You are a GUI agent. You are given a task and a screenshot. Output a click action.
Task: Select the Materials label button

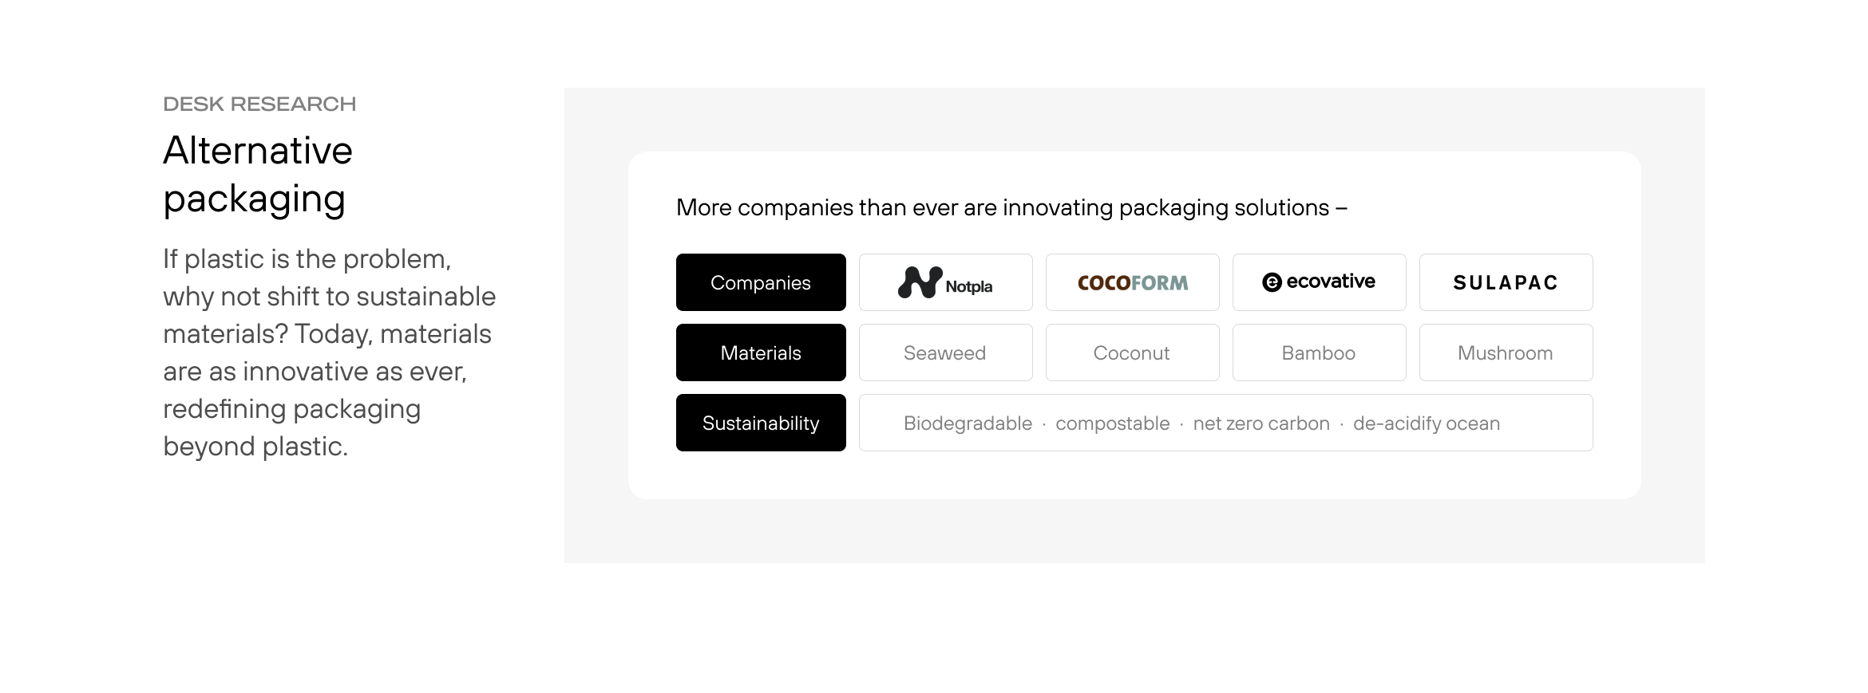tap(761, 353)
